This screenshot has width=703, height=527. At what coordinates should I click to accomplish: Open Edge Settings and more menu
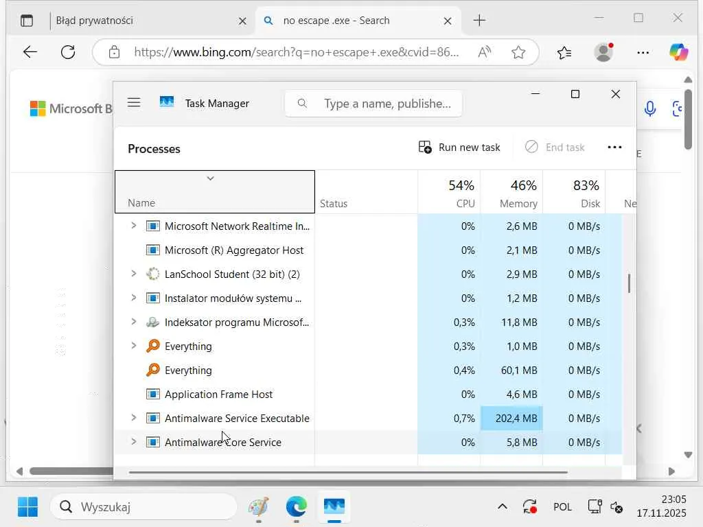(643, 52)
